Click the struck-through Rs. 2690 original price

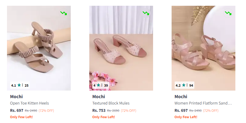pyautogui.click(x=113, y=111)
